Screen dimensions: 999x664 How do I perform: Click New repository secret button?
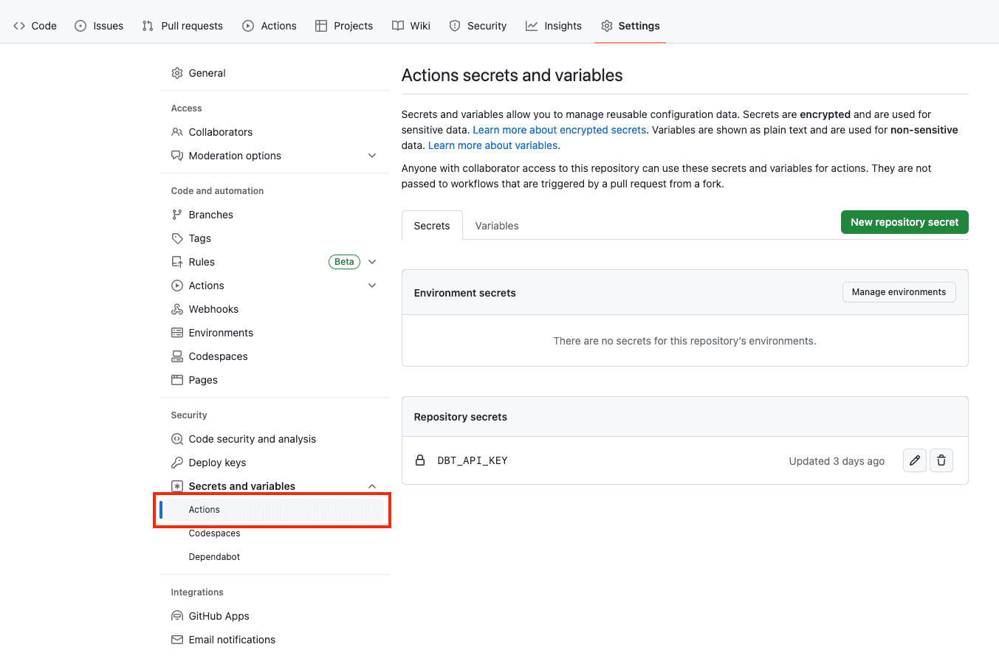(904, 222)
